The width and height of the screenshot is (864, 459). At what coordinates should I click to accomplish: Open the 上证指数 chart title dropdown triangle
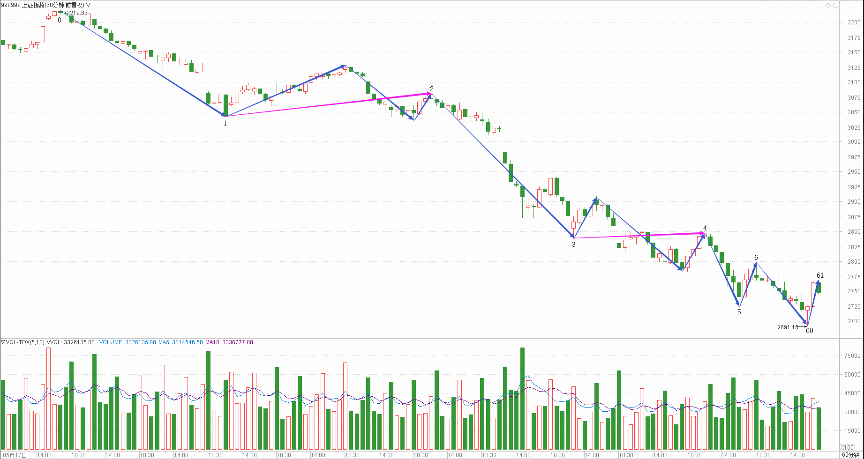pyautogui.click(x=88, y=5)
